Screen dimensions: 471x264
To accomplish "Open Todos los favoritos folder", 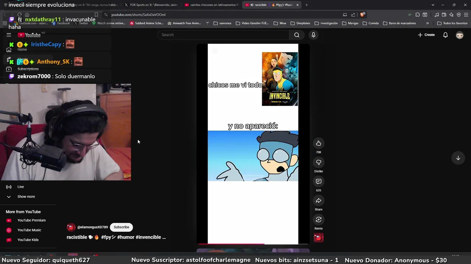I will pyautogui.click(x=452, y=23).
